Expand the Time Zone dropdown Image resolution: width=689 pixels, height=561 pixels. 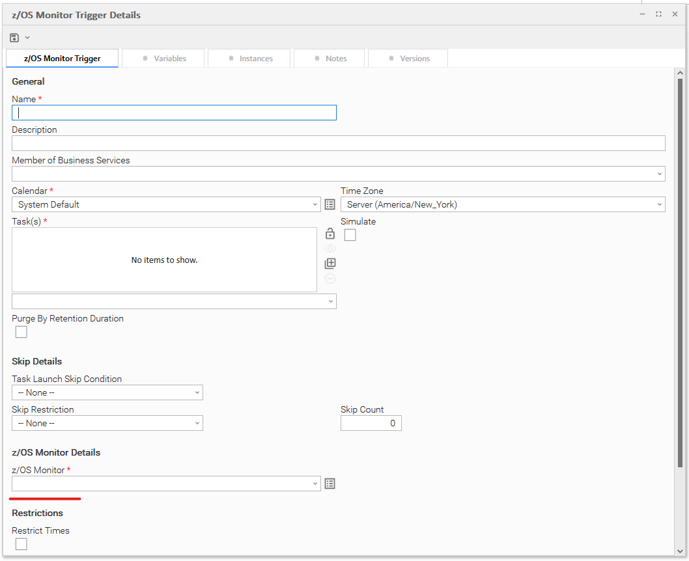(502, 204)
